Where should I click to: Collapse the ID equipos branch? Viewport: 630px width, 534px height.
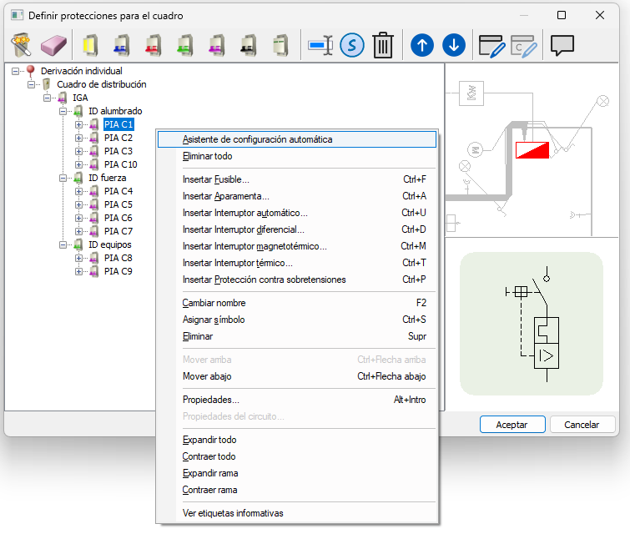point(63,244)
